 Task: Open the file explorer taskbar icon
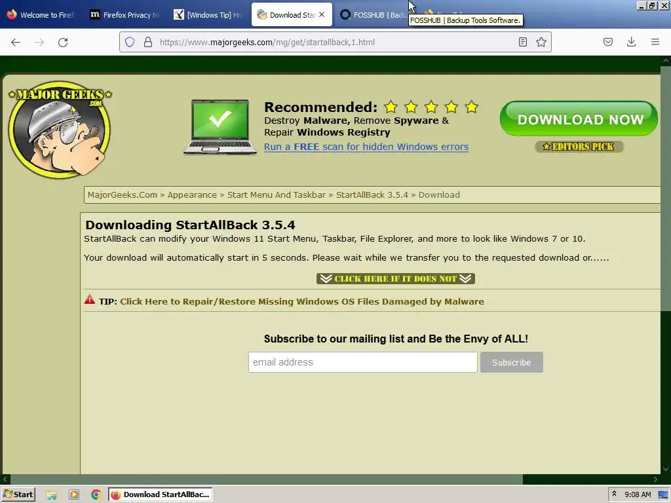click(x=52, y=495)
